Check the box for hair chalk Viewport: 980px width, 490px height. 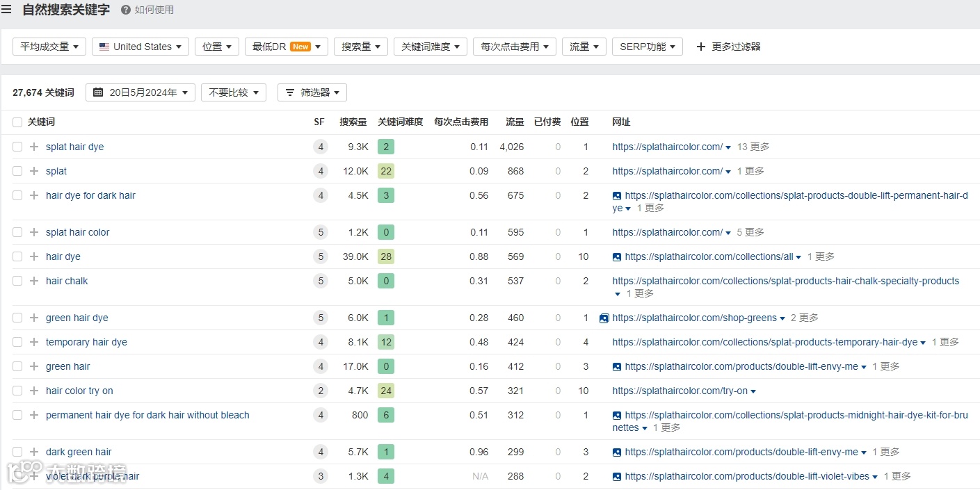[x=17, y=281]
